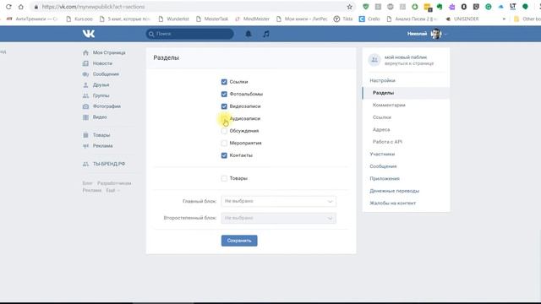Open Ссылки settings tab in sidebar

pos(381,117)
